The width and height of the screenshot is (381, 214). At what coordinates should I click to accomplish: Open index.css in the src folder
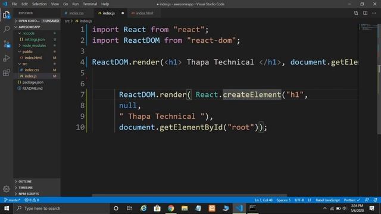37,70
